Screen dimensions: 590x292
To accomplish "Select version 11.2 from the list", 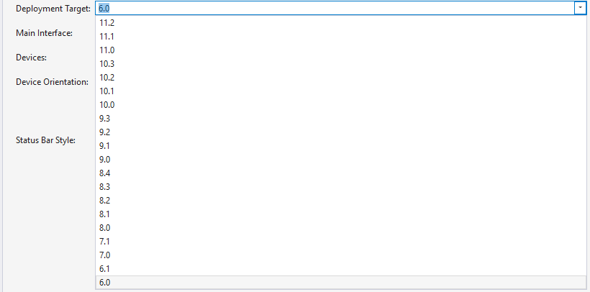I will (107, 23).
